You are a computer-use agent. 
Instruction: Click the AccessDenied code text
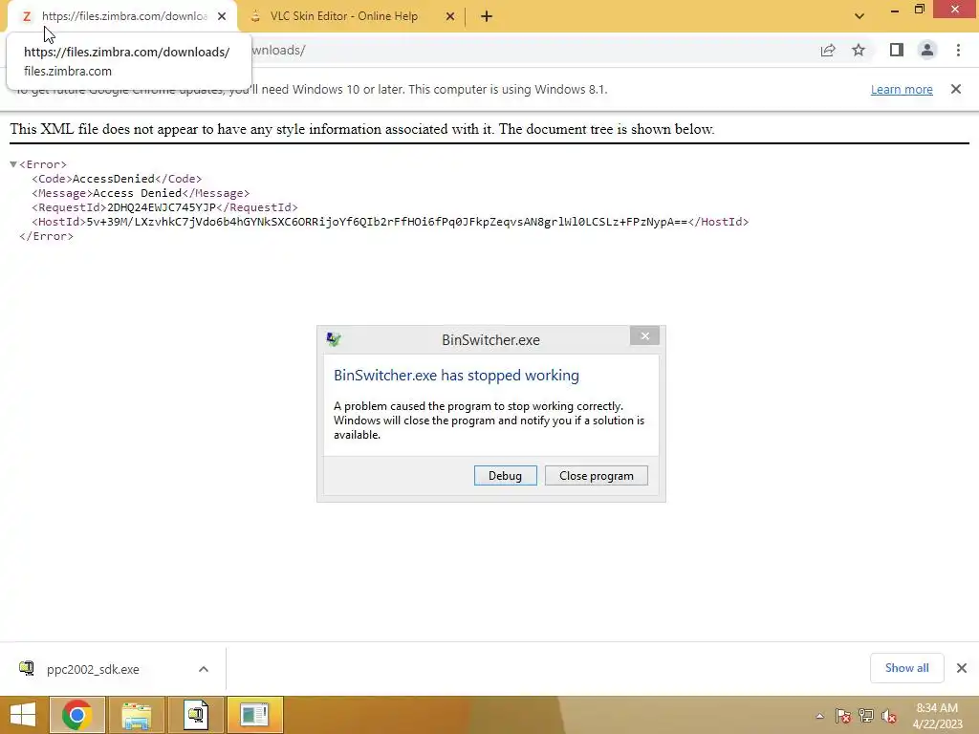(113, 179)
